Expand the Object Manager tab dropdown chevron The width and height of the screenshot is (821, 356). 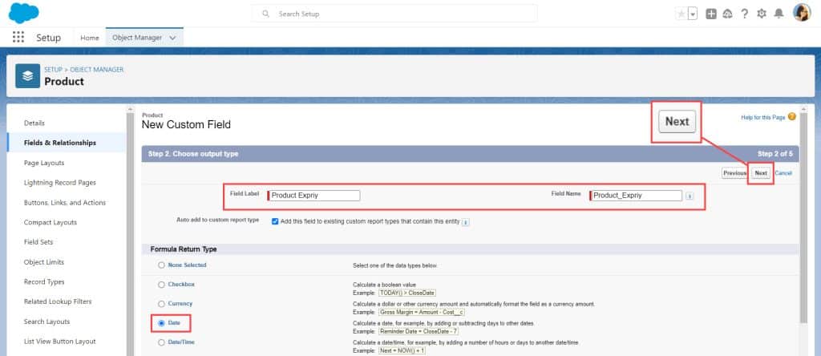pyautogui.click(x=173, y=38)
